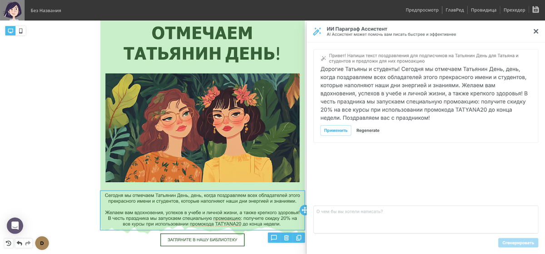Switch to mobile preview mode

coord(20,31)
